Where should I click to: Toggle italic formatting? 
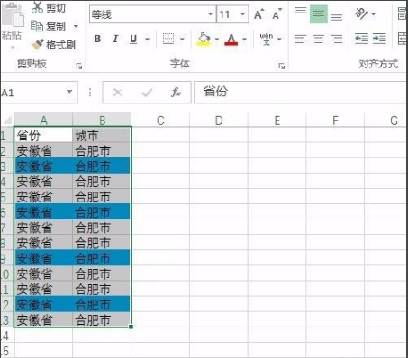115,39
